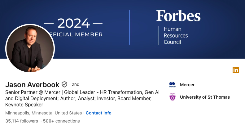
Task: Open the Mercer company logo icon
Action: click(x=173, y=85)
